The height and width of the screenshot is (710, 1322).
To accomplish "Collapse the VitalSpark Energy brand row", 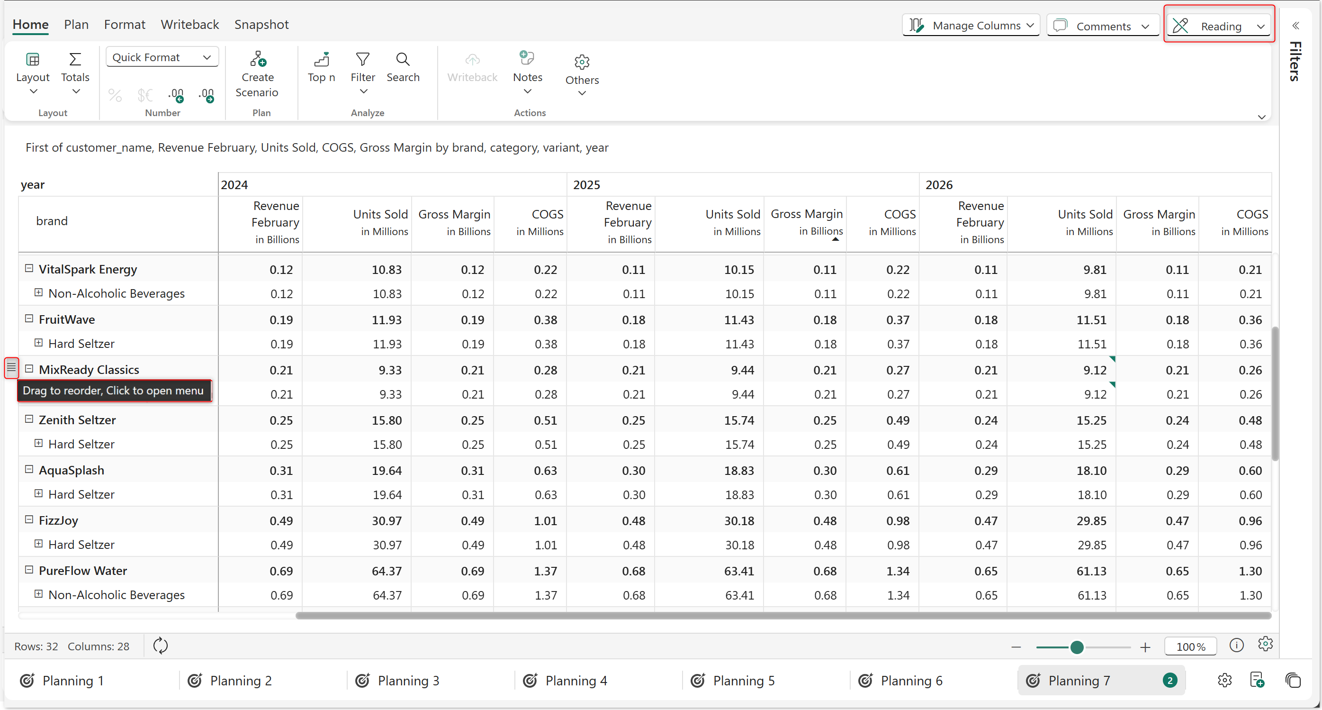I will 29,268.
